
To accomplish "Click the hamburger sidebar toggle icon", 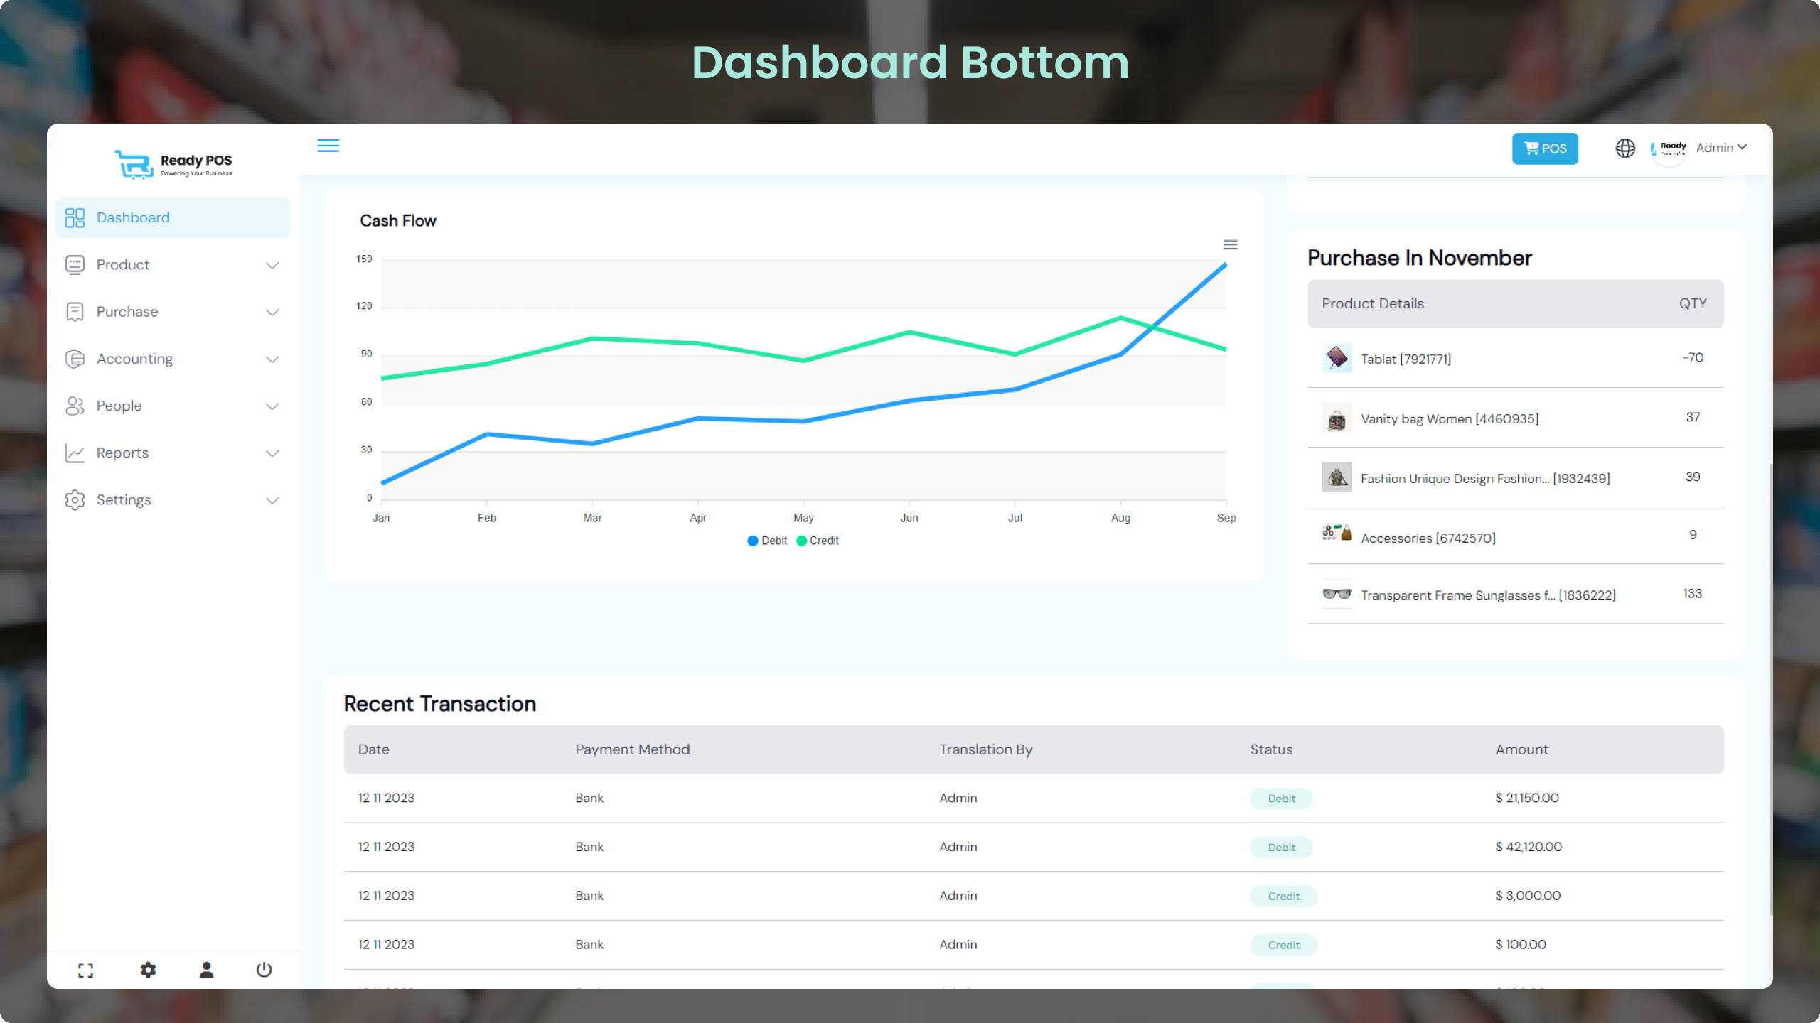I will coord(328,146).
